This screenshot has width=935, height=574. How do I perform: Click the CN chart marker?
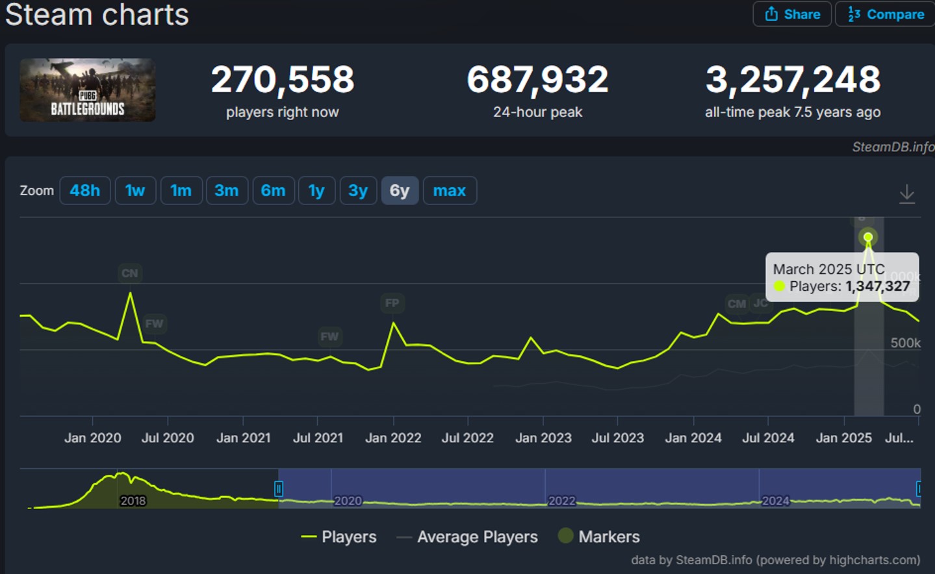point(130,273)
